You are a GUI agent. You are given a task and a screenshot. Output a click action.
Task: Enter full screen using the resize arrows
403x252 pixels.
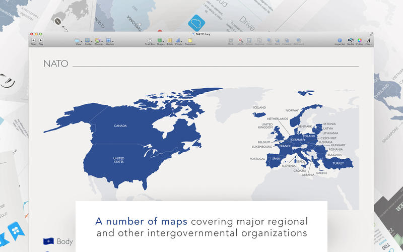[371, 33]
